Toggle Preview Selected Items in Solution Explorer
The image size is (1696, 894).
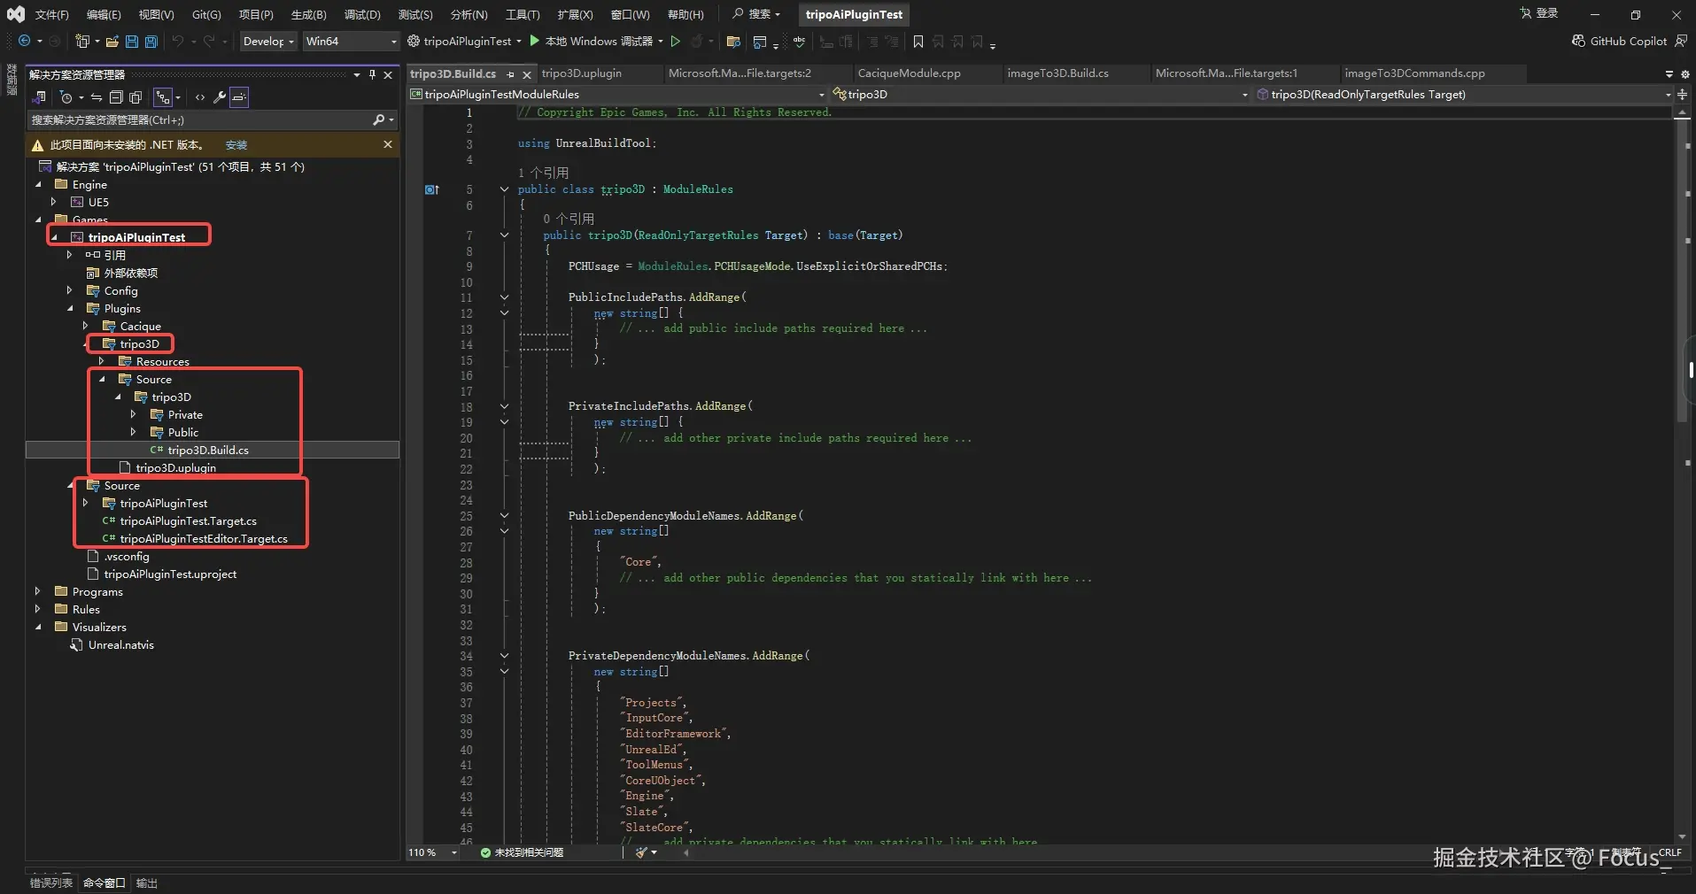tap(239, 97)
